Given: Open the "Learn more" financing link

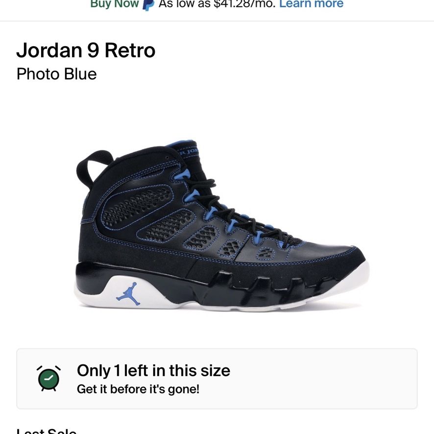Looking at the screenshot, I should tap(312, 4).
